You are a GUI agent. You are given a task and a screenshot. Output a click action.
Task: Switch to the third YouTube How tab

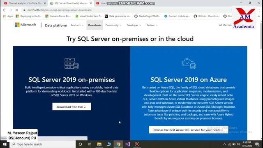(101, 3)
